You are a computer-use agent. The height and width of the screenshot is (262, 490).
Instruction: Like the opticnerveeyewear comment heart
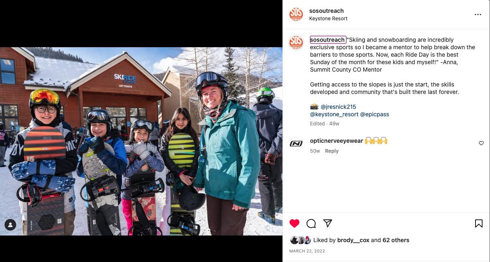click(x=481, y=143)
